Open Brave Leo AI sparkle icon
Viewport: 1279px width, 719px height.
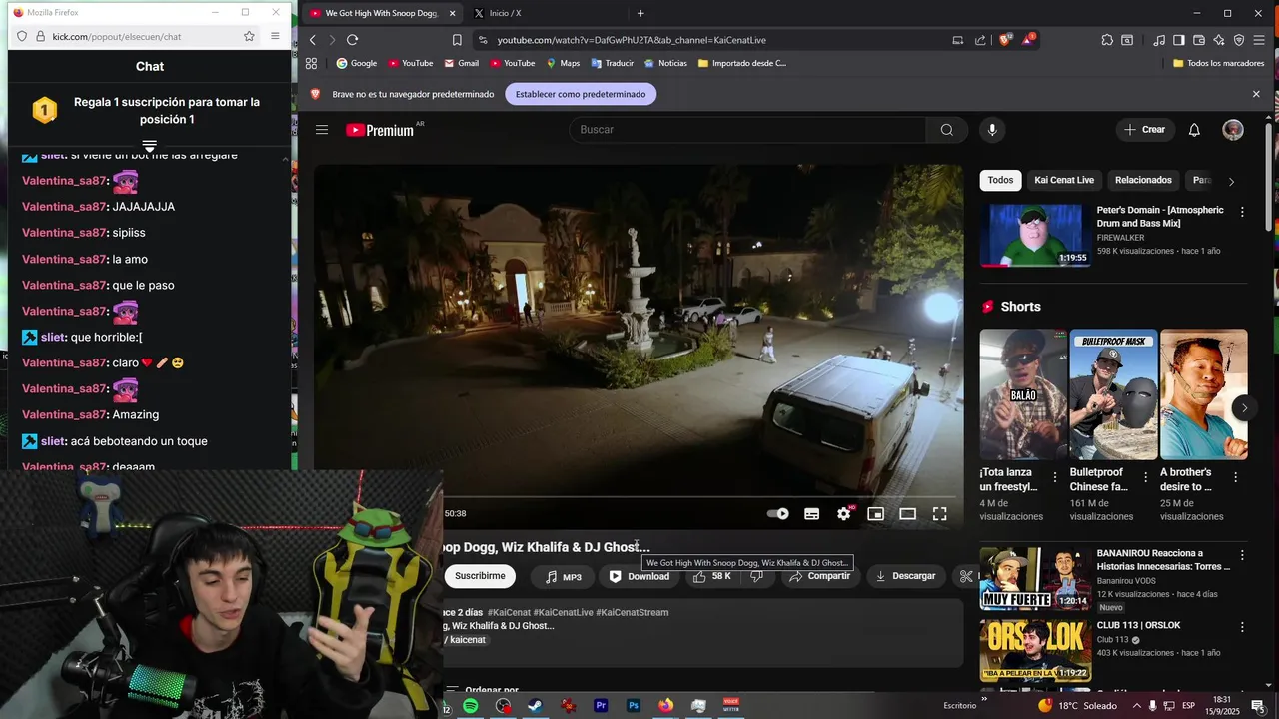pos(1219,40)
